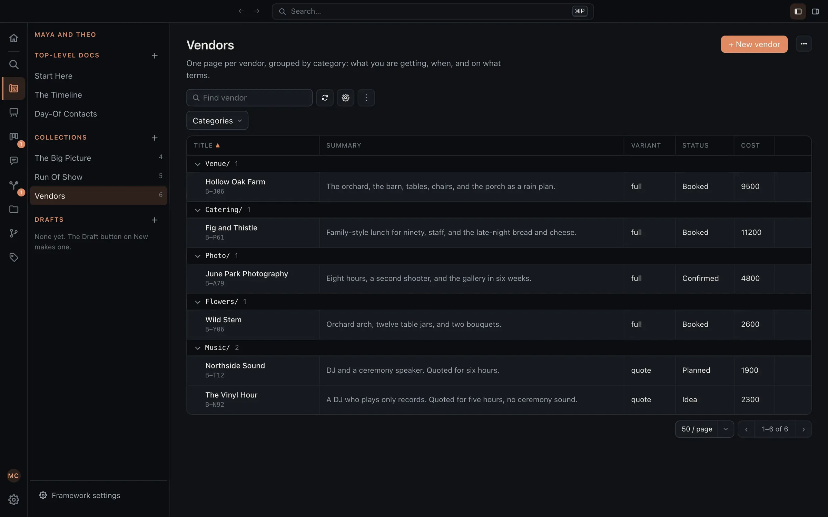The width and height of the screenshot is (828, 517).
Task: Open table settings gear next to refresh
Action: pos(345,98)
